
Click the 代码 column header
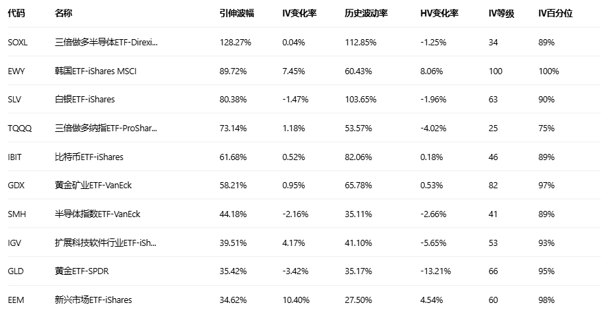click(16, 13)
